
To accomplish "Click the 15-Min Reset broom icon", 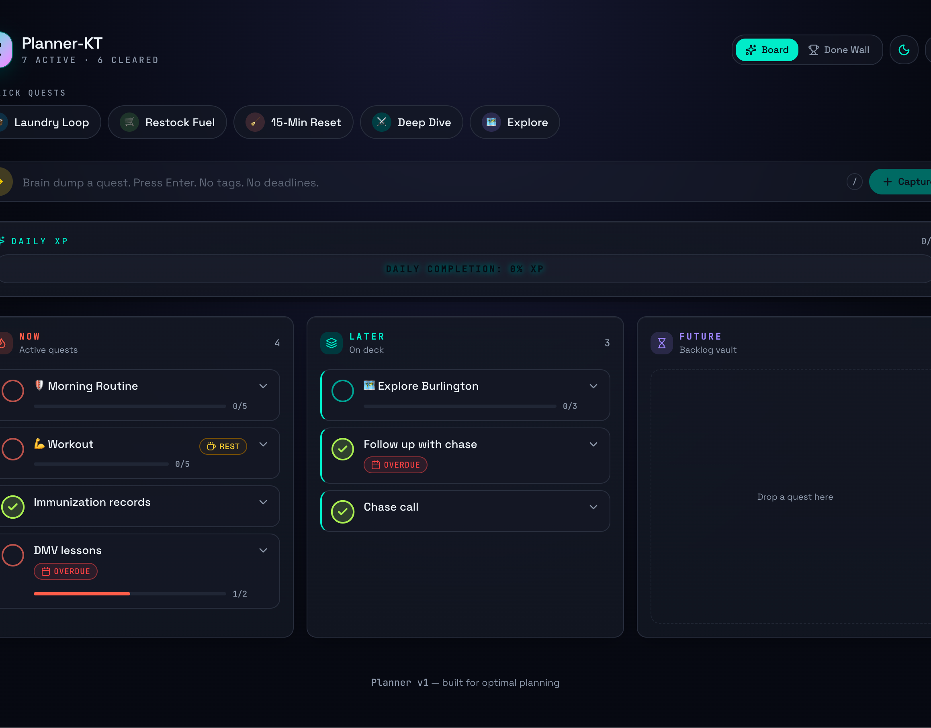I will (255, 122).
